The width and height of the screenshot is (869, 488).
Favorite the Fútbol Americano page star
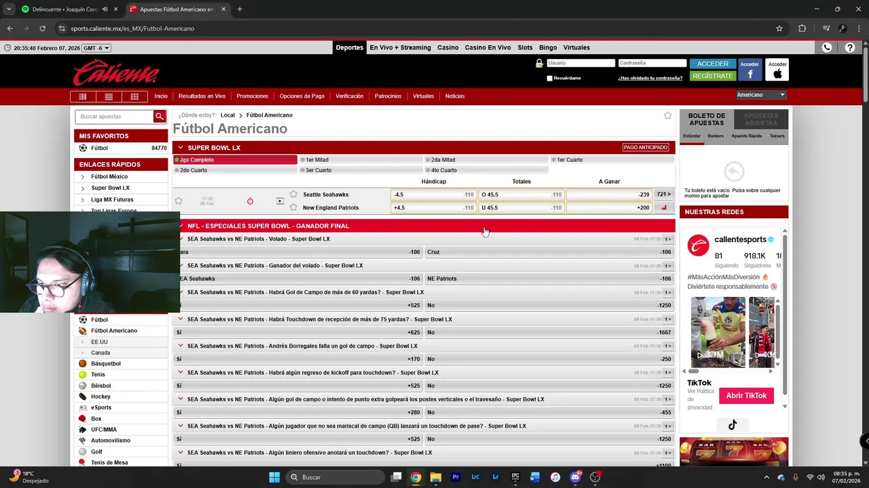(667, 115)
